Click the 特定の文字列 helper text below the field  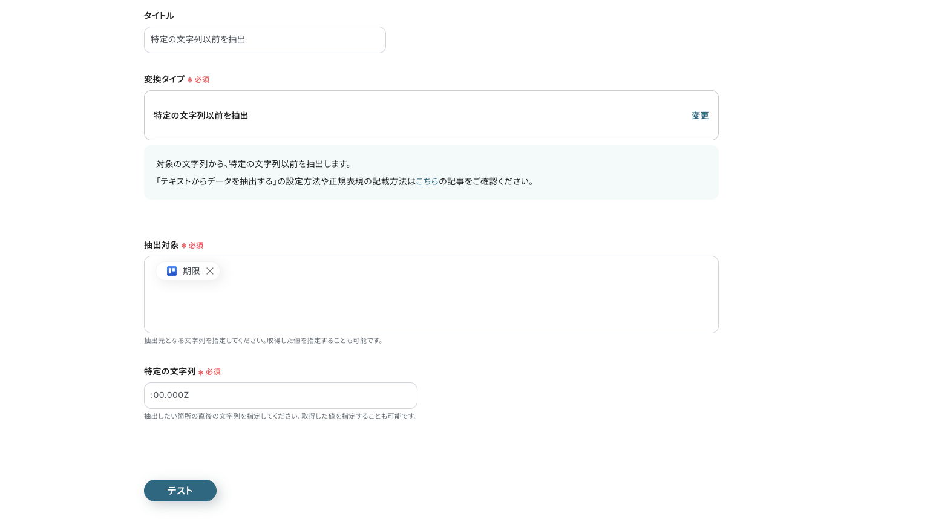[281, 416]
